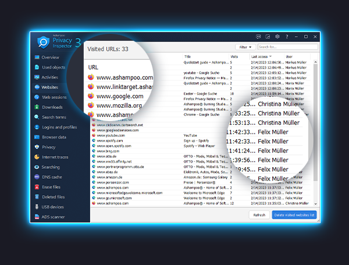Select the Search terms section

pos(54,117)
